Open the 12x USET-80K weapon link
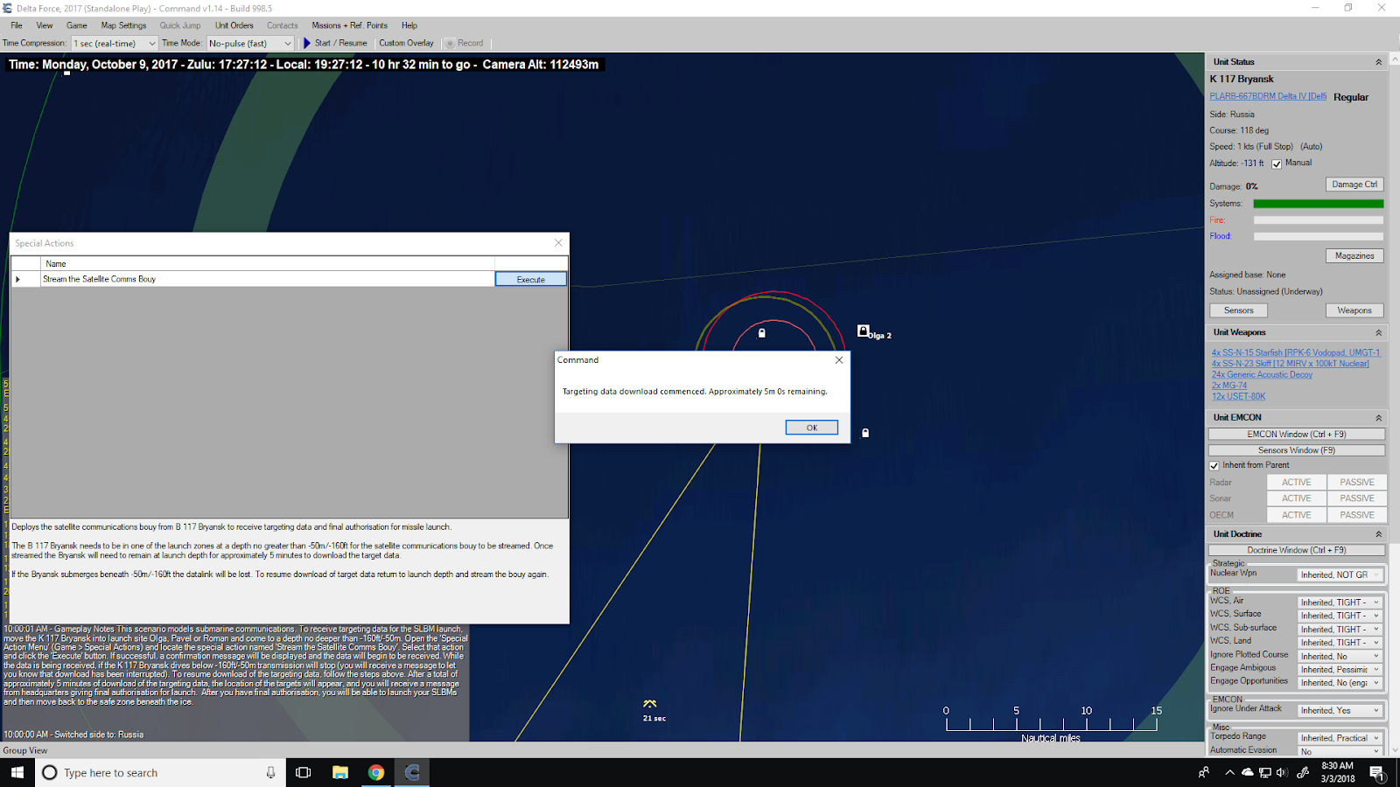The height and width of the screenshot is (787, 1400). (1238, 396)
